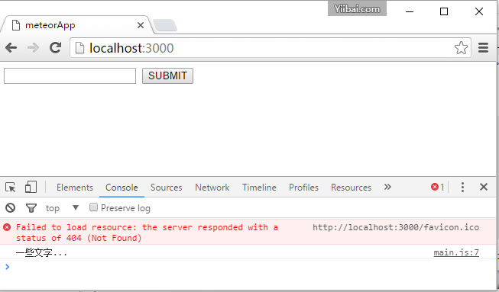The image size is (499, 292).
Task: Close the meteorApp tab
Action: 141,25
